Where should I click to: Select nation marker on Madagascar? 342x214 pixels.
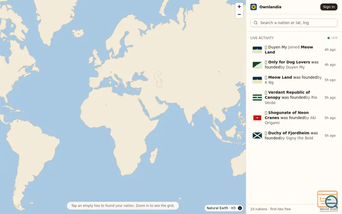(153, 155)
